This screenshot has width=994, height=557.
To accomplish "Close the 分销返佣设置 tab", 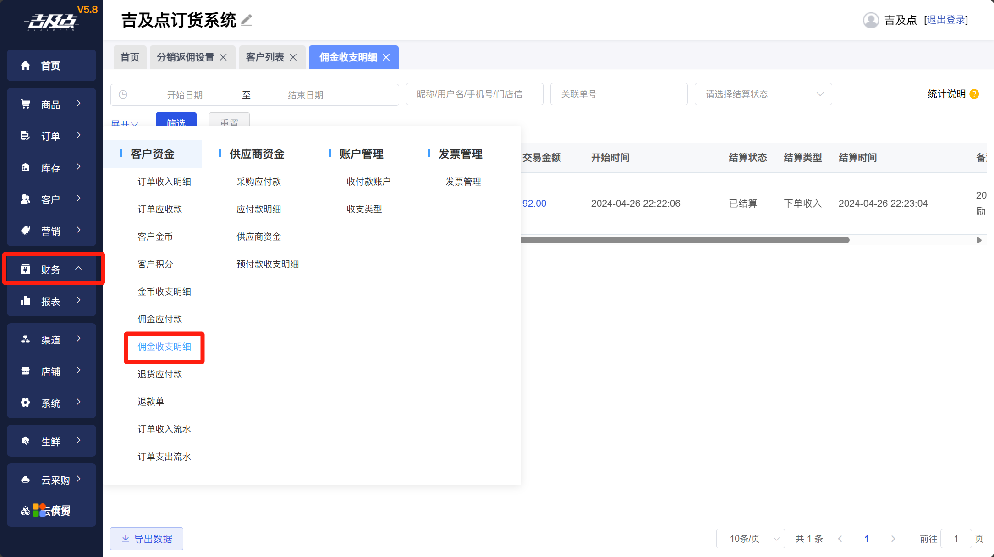I will tap(224, 57).
